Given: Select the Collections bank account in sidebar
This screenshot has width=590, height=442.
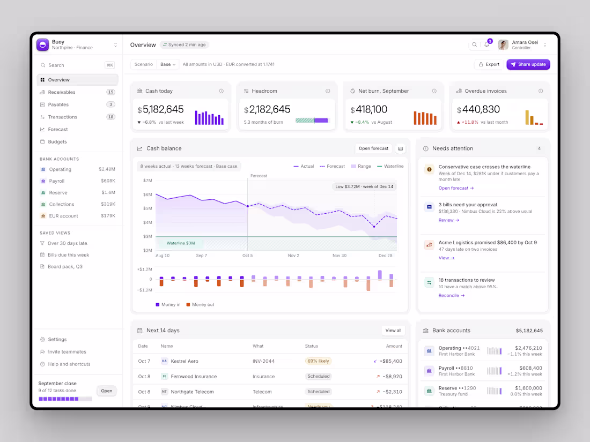Looking at the screenshot, I should click(78, 205).
